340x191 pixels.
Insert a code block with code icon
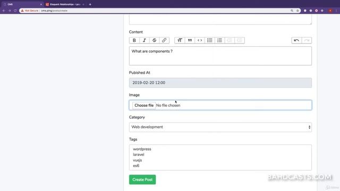(x=200, y=40)
